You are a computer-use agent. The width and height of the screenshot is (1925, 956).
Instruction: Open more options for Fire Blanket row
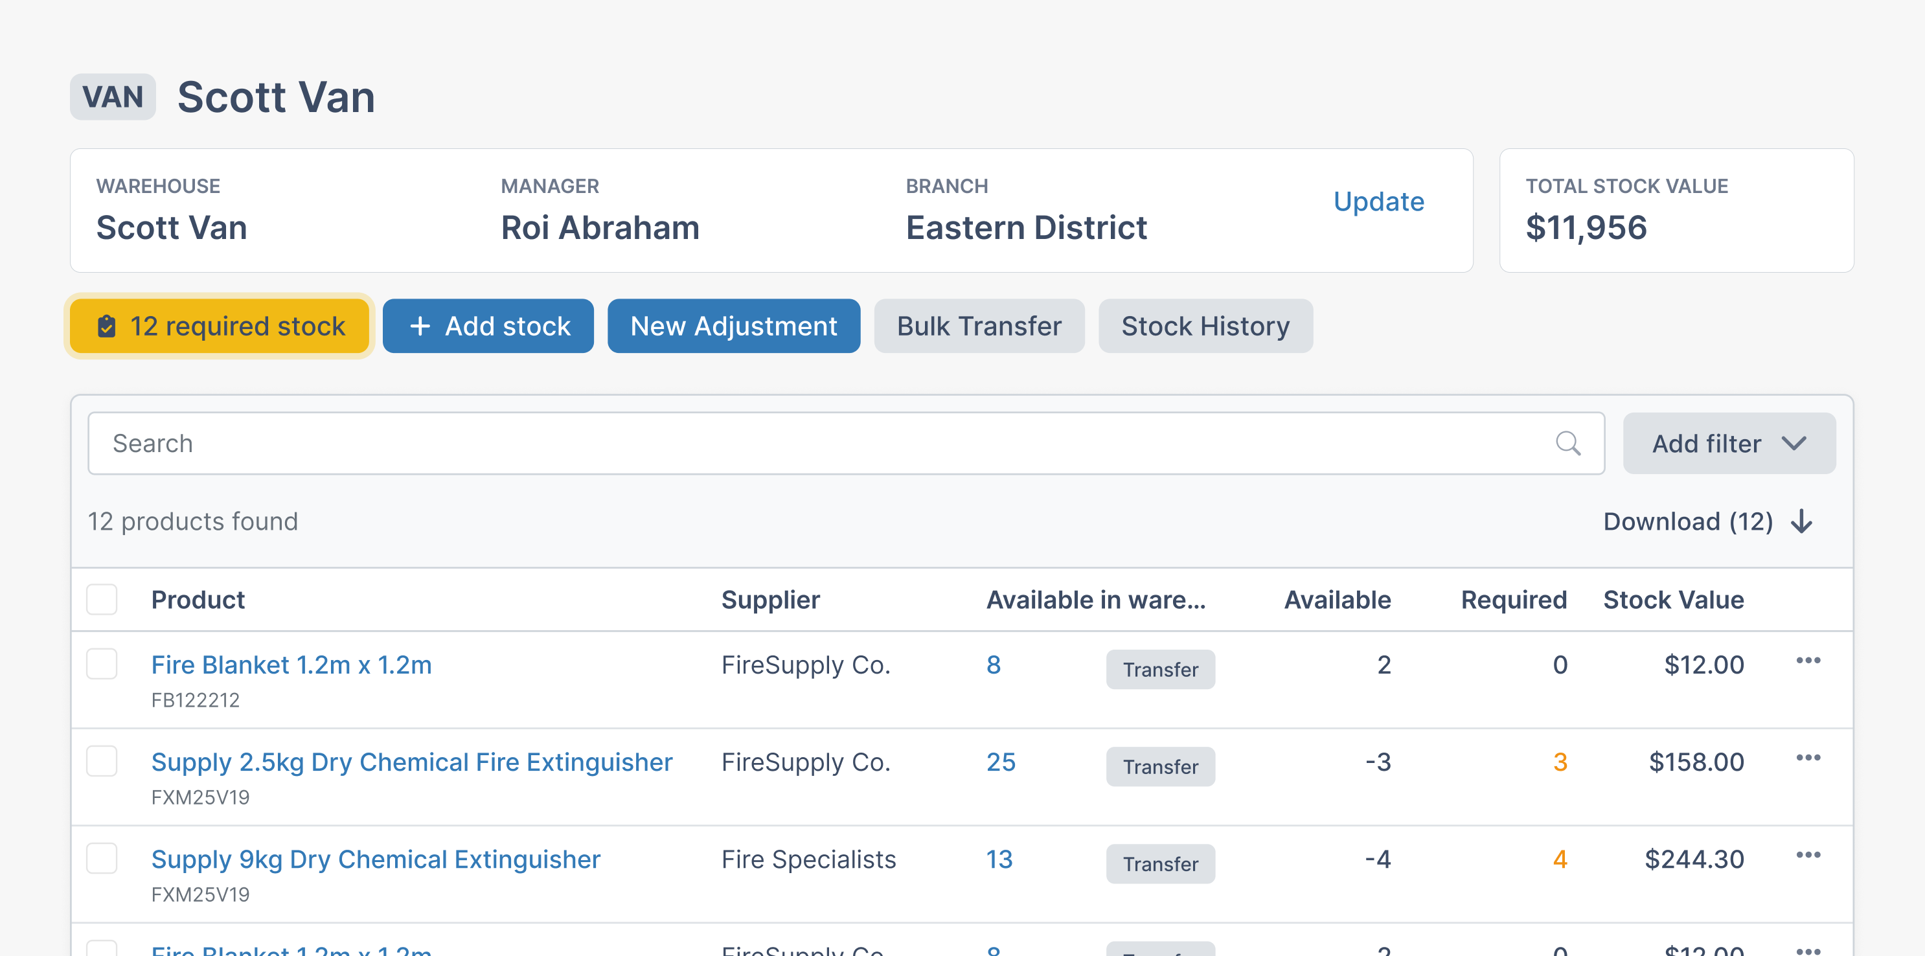(x=1808, y=661)
